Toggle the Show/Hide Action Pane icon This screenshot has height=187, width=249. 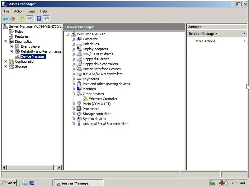coord(46,19)
